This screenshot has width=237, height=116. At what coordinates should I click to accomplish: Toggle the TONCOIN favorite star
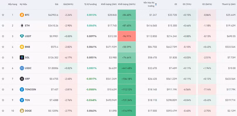pyautogui.click(x=3, y=89)
